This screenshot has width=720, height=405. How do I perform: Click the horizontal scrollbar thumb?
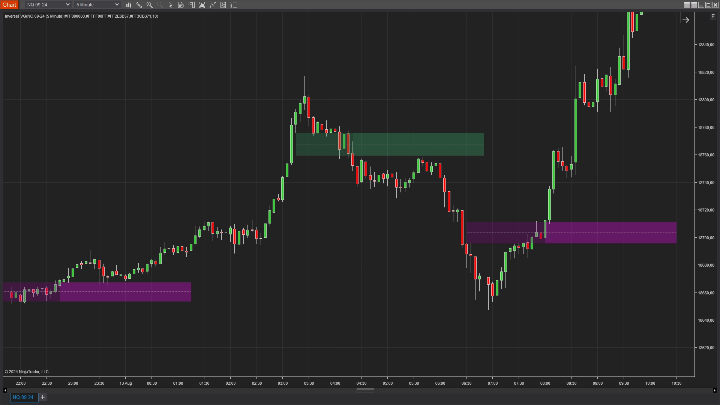365,390
